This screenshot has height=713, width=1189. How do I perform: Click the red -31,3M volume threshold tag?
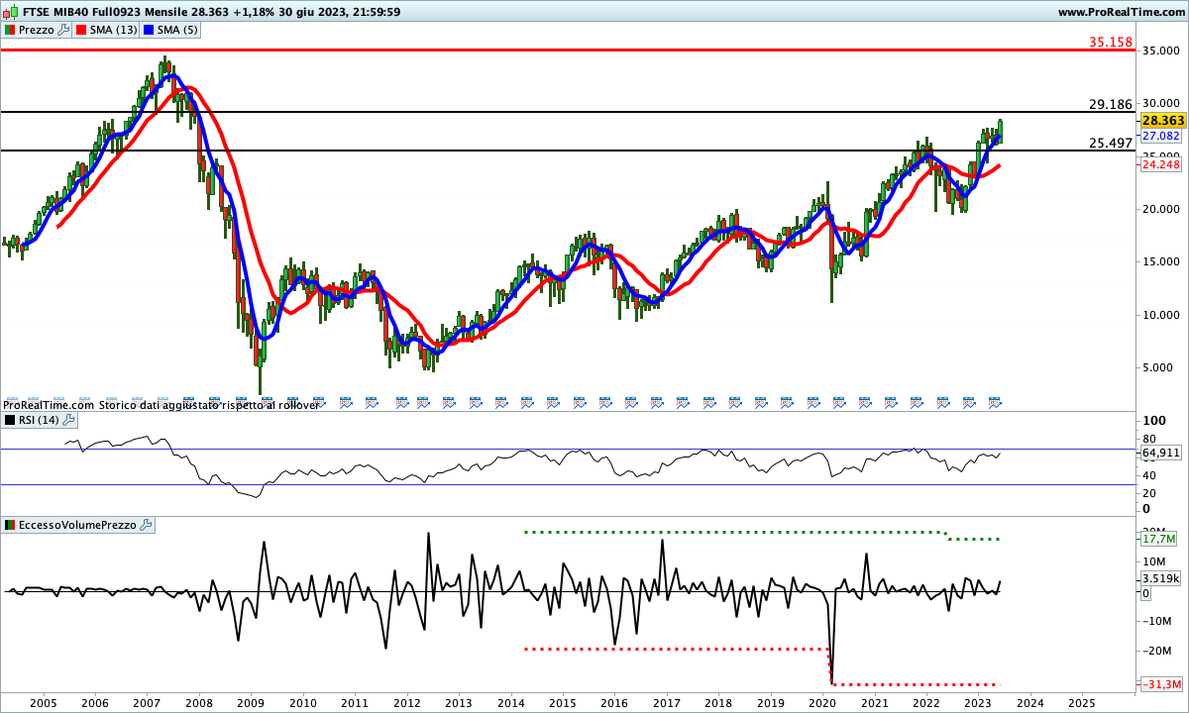click(x=1161, y=684)
